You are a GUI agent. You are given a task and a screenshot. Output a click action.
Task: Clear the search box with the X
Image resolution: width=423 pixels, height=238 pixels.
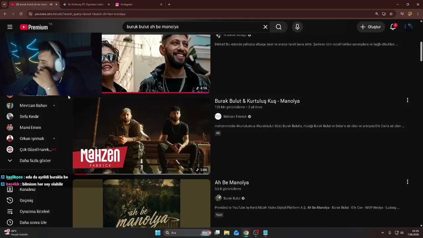click(x=265, y=27)
